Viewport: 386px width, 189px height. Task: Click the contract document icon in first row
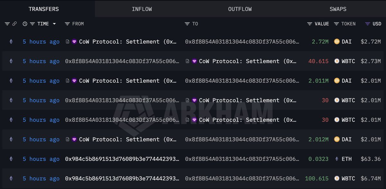(68, 41)
